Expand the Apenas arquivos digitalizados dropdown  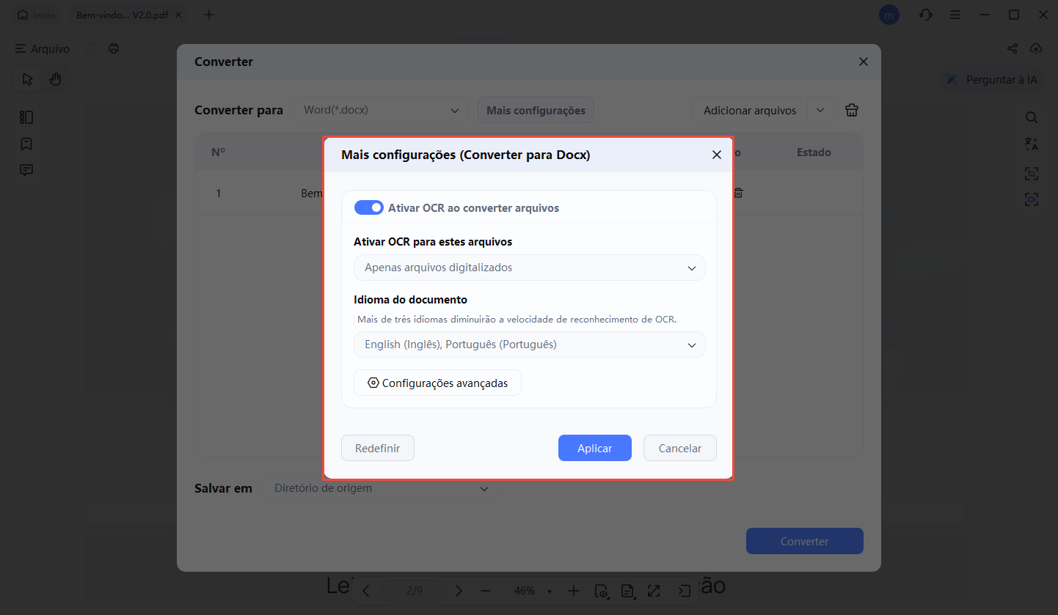tap(529, 268)
